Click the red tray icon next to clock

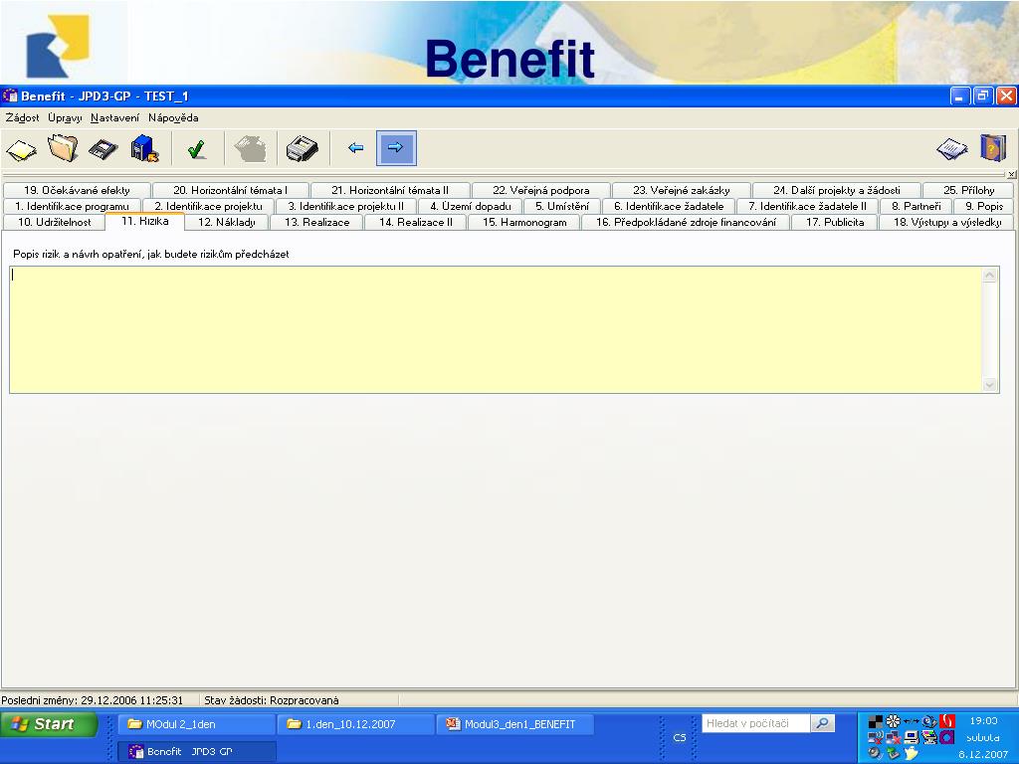tap(947, 721)
